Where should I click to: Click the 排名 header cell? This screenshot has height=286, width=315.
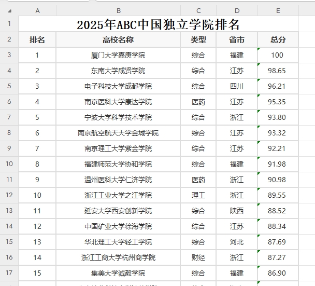pyautogui.click(x=37, y=39)
